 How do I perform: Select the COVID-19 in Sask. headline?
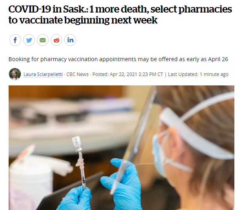(120, 14)
